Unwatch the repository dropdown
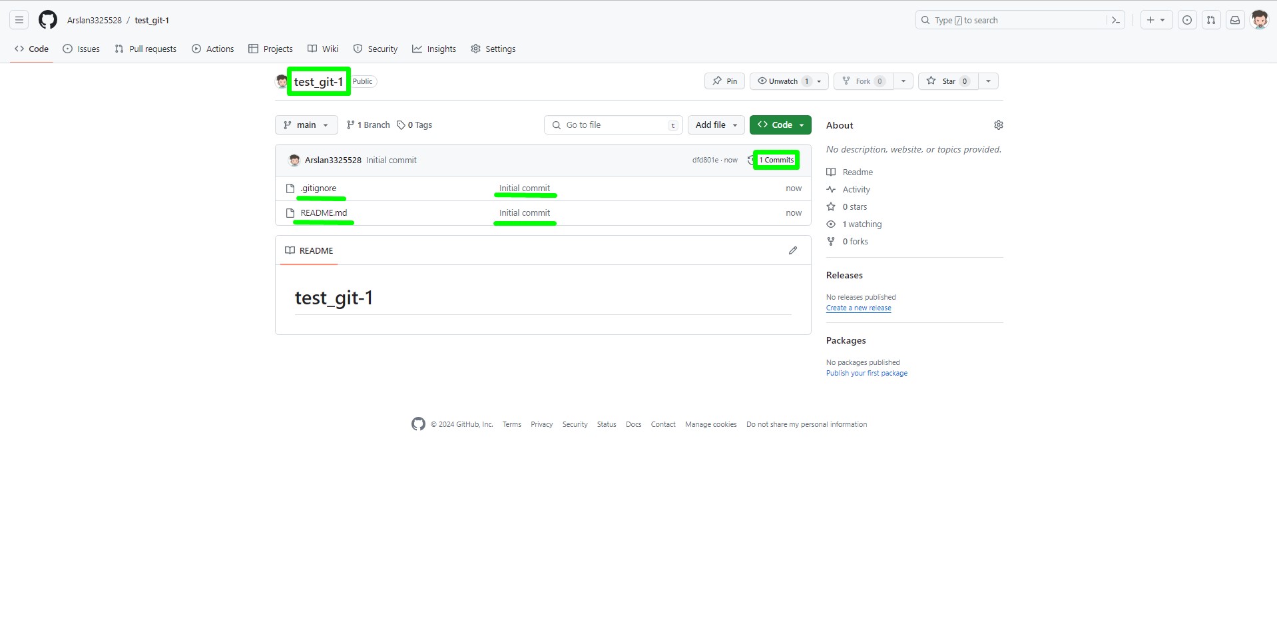 [789, 81]
